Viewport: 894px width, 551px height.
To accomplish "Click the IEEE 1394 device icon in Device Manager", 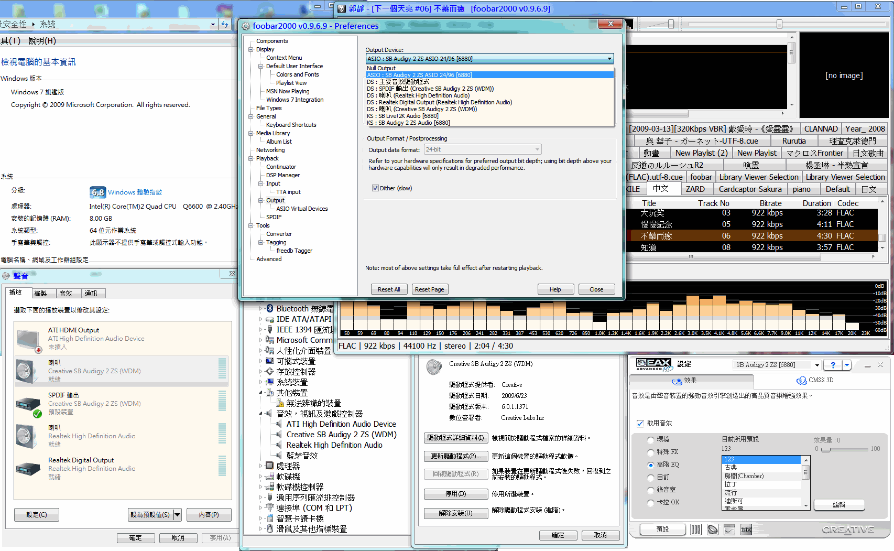I will click(270, 330).
